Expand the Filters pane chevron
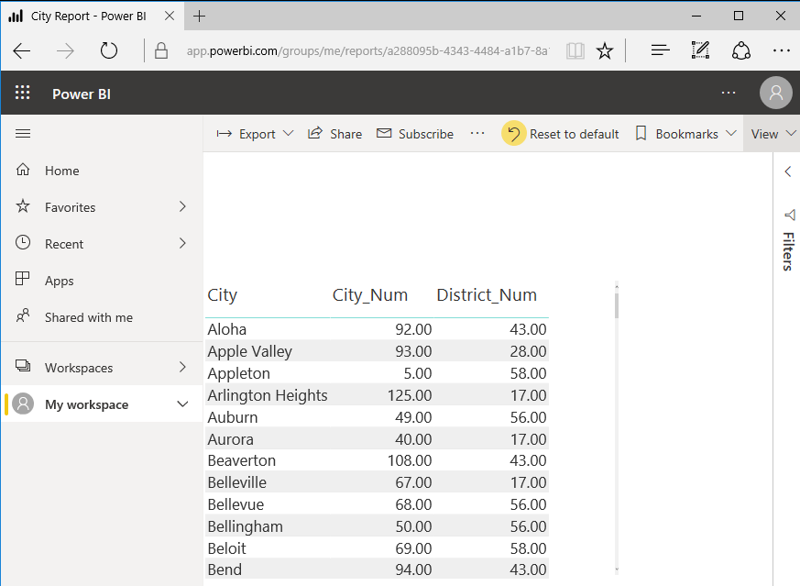This screenshot has height=586, width=800. 788,171
